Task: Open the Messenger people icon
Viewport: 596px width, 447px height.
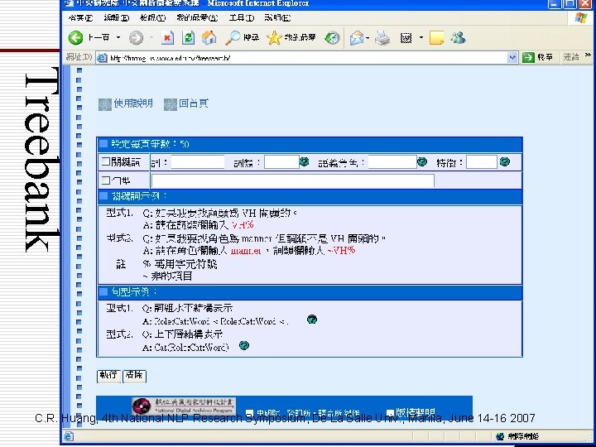Action: [x=458, y=37]
